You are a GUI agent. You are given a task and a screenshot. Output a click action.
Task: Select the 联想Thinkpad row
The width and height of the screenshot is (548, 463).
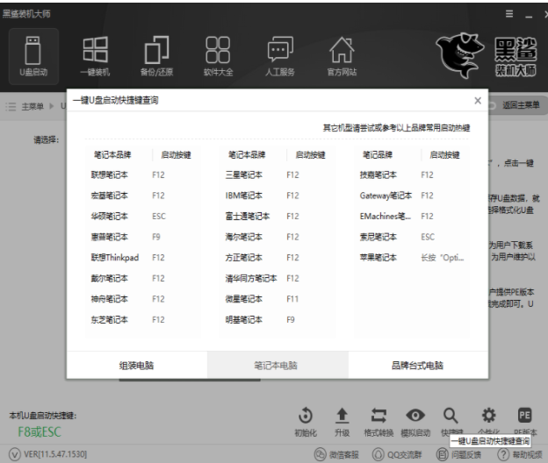[x=143, y=258]
